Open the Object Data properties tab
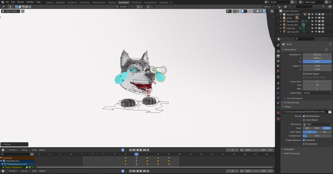 click(x=278, y=108)
